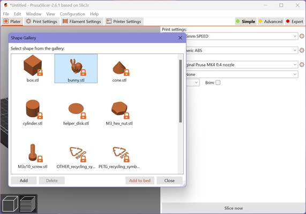This screenshot has height=214, width=306.
Task: Click the Shape Gallery vertical scrollbar
Action: 181,91
